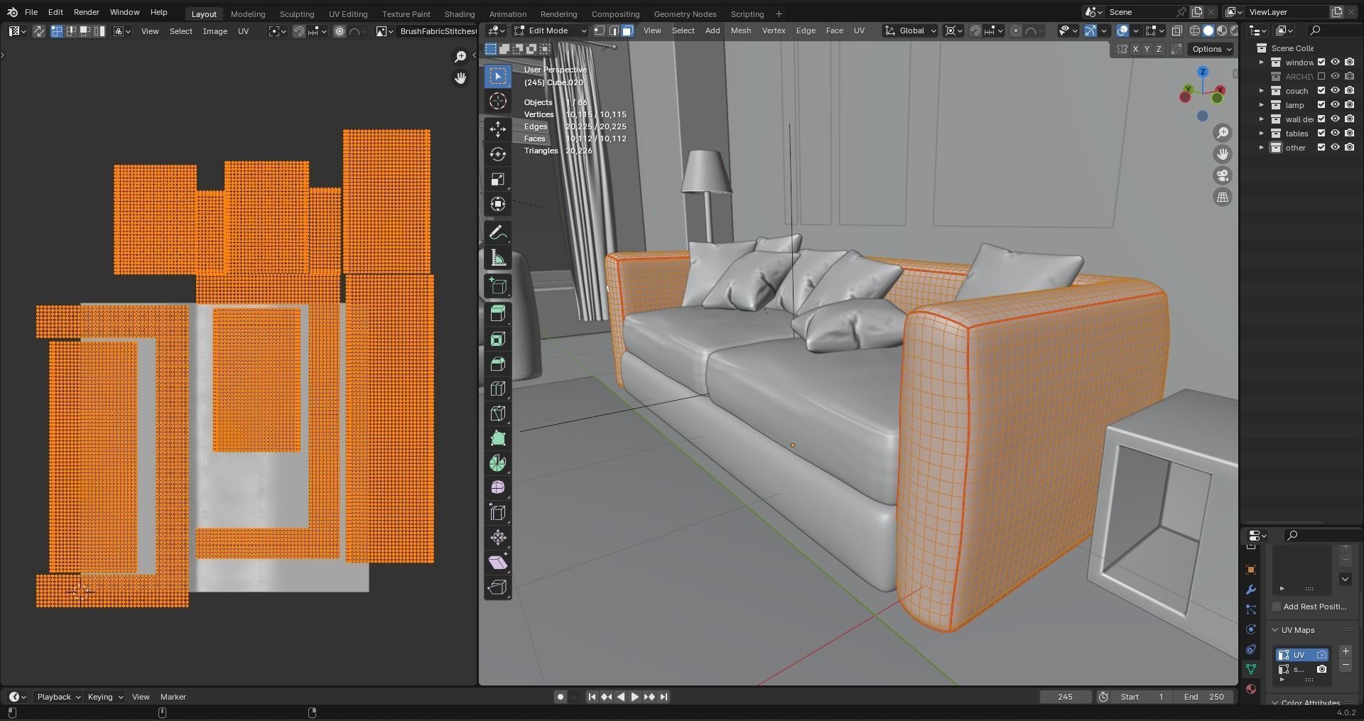This screenshot has width=1364, height=721.
Task: Switch to the UV Editing workspace tab
Action: click(348, 13)
